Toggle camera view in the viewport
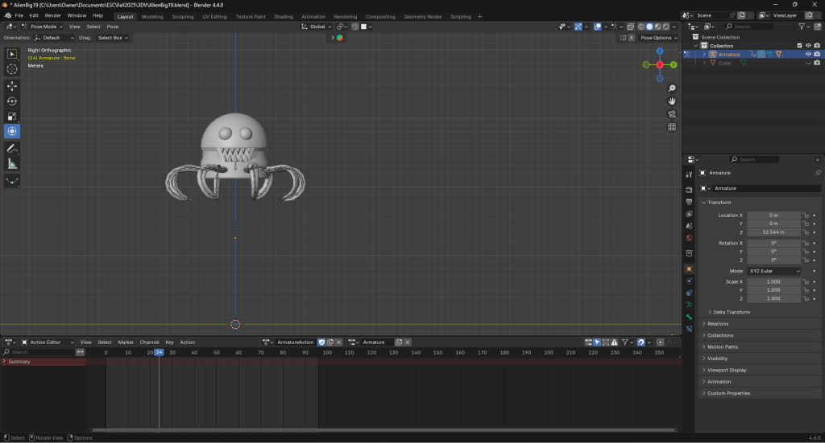Screen dimensions: 825x443 [672, 114]
